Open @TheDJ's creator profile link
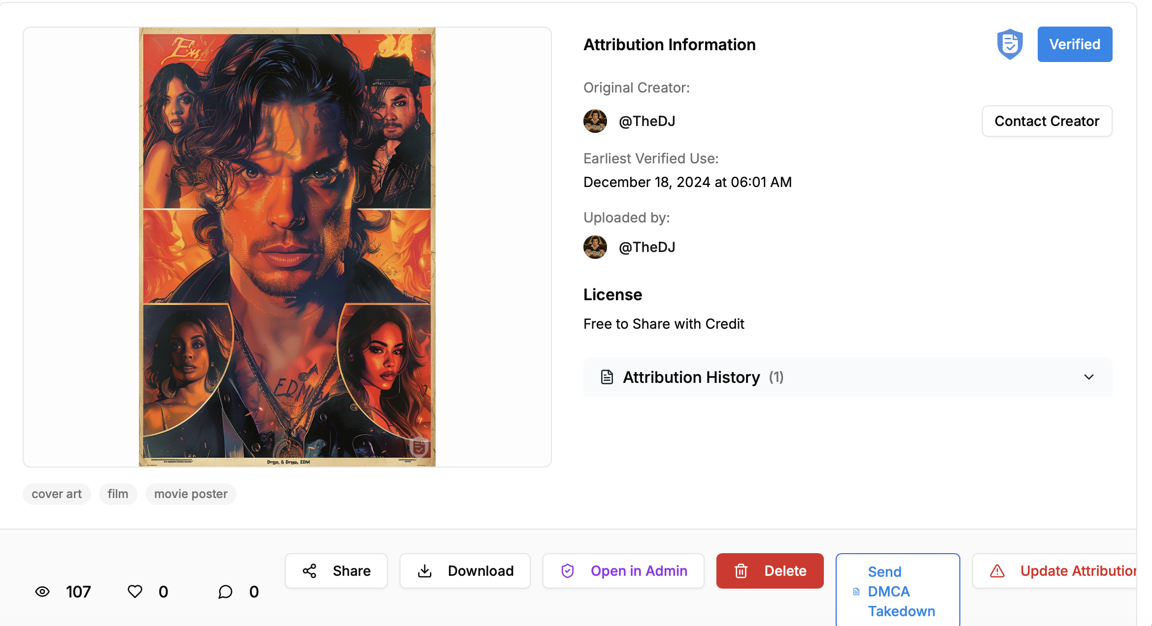 pyautogui.click(x=647, y=121)
